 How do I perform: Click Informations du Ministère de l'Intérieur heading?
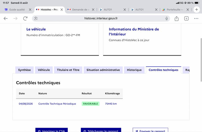(x=134, y=32)
